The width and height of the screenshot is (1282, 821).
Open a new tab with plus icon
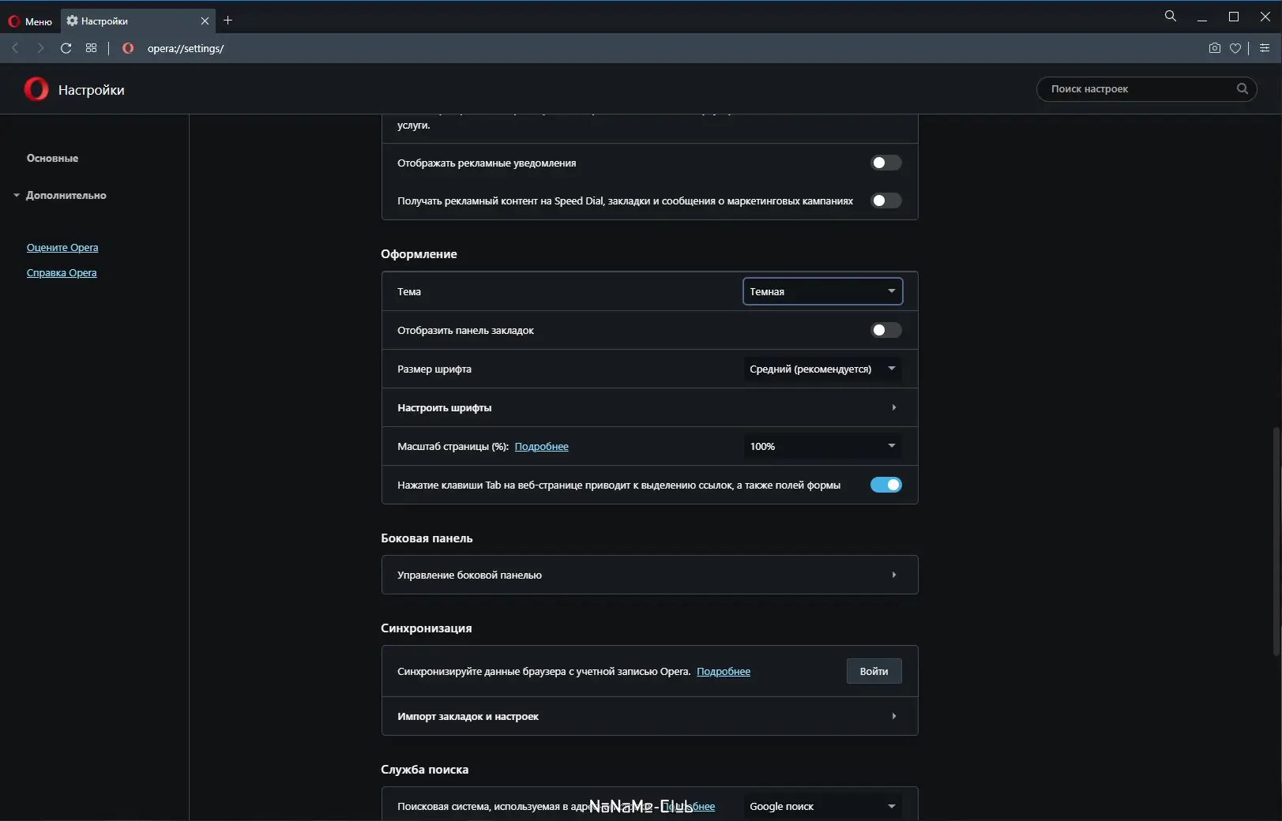(x=228, y=21)
